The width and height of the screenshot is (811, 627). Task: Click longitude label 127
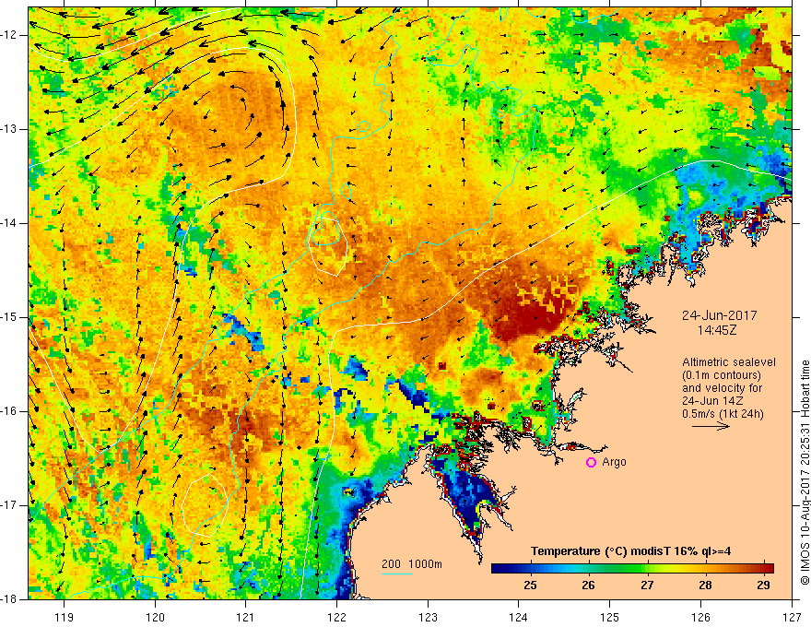(792, 617)
